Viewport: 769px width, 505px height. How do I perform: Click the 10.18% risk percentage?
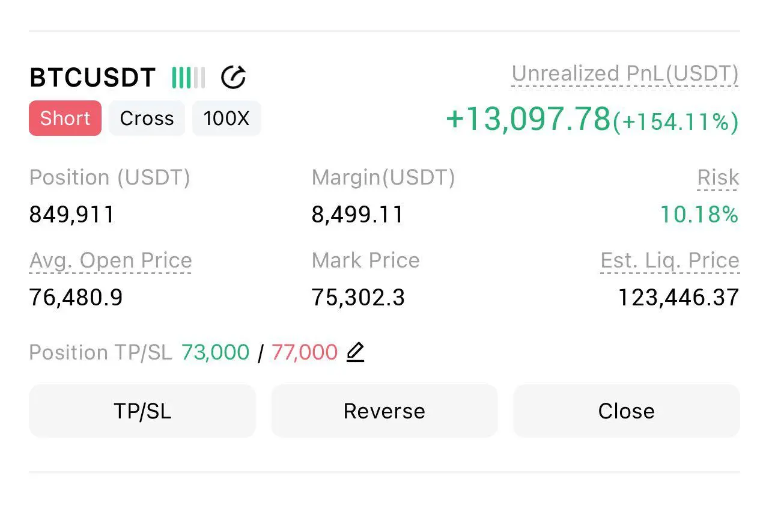[699, 215]
